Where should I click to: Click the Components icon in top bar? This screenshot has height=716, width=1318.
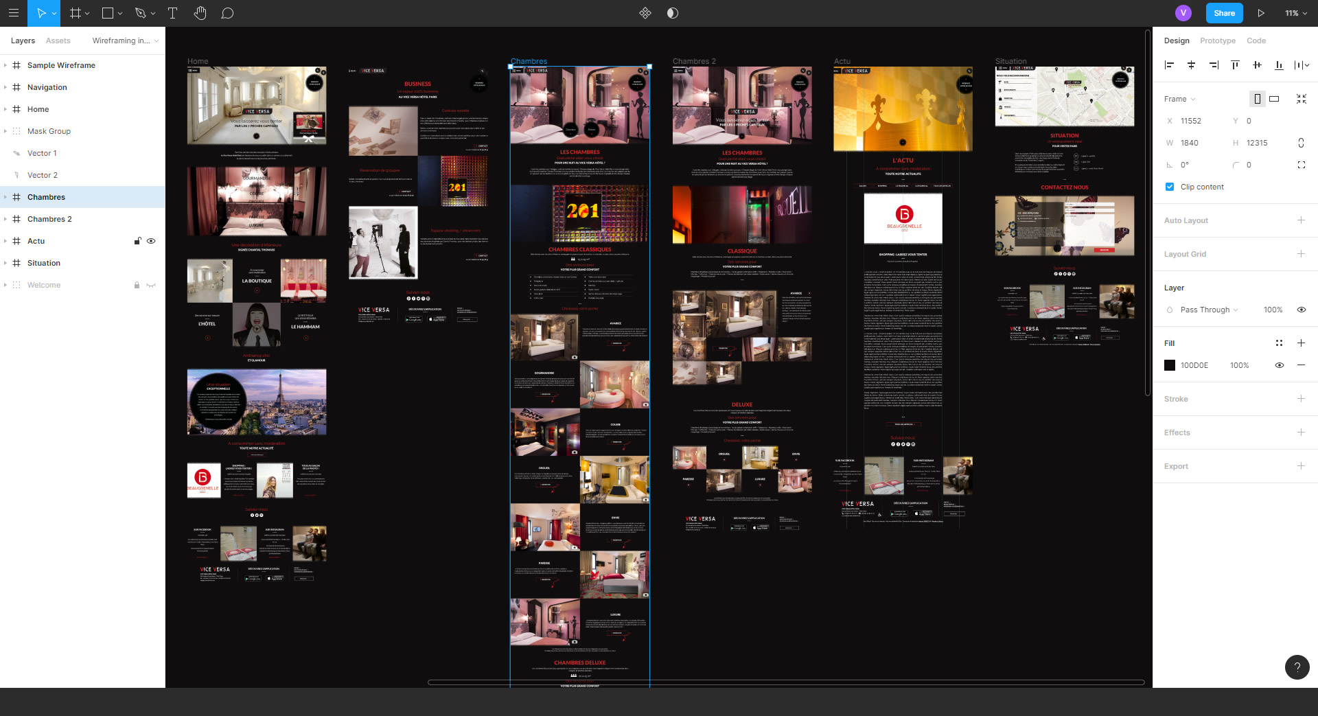pyautogui.click(x=645, y=13)
